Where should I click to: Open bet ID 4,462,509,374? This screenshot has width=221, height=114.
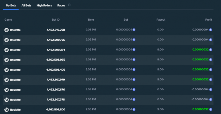[56, 50]
